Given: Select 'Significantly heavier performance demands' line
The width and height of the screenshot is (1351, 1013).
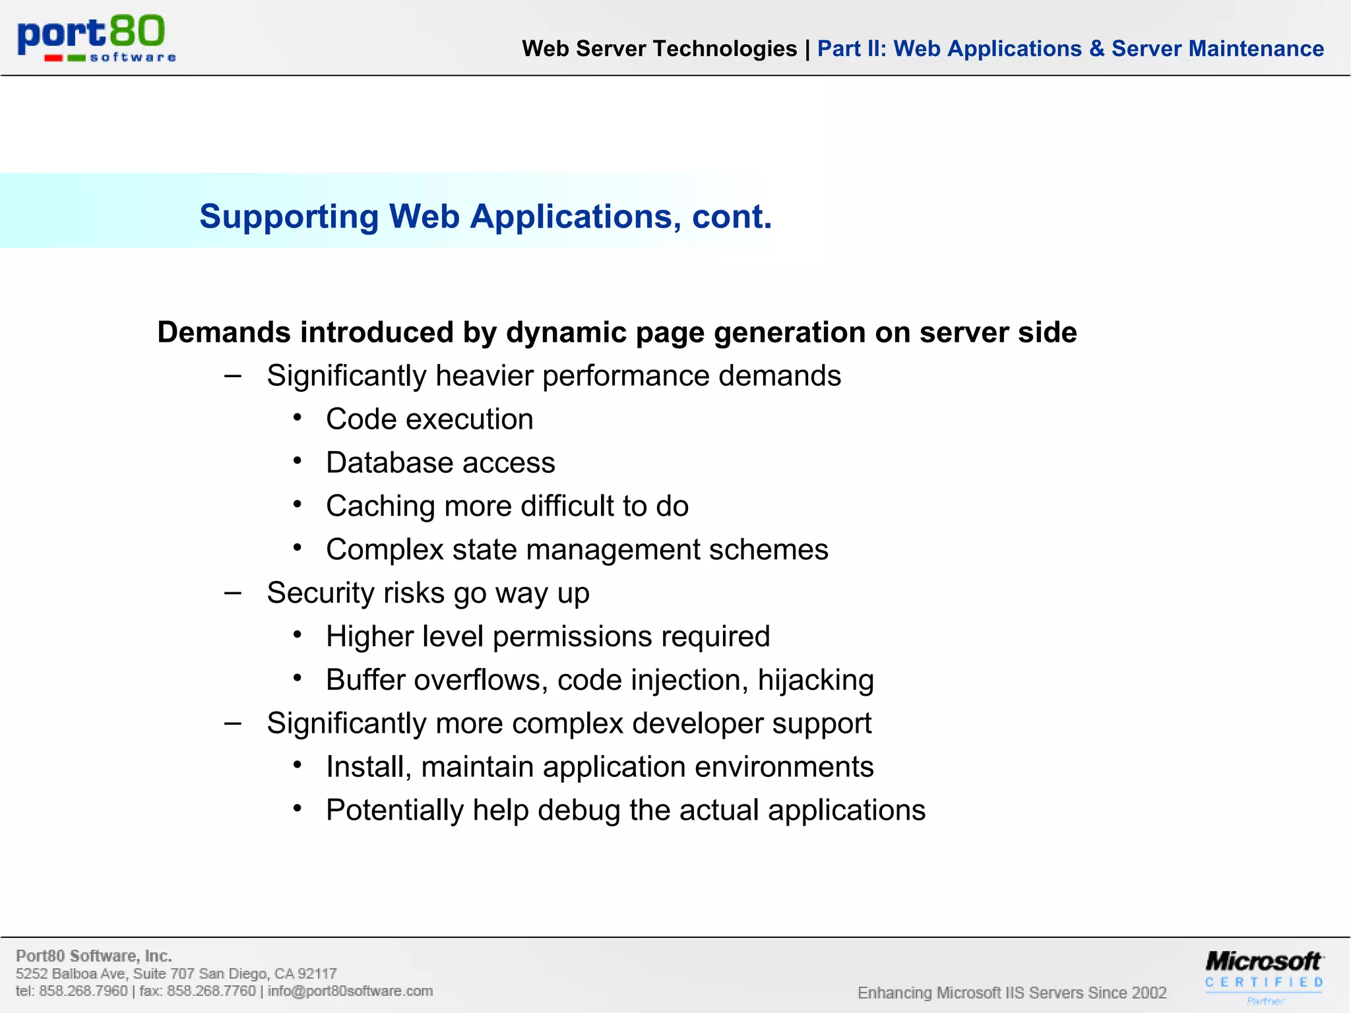Looking at the screenshot, I should [x=554, y=376].
